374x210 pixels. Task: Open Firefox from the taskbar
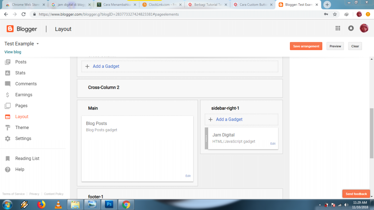pos(41,205)
